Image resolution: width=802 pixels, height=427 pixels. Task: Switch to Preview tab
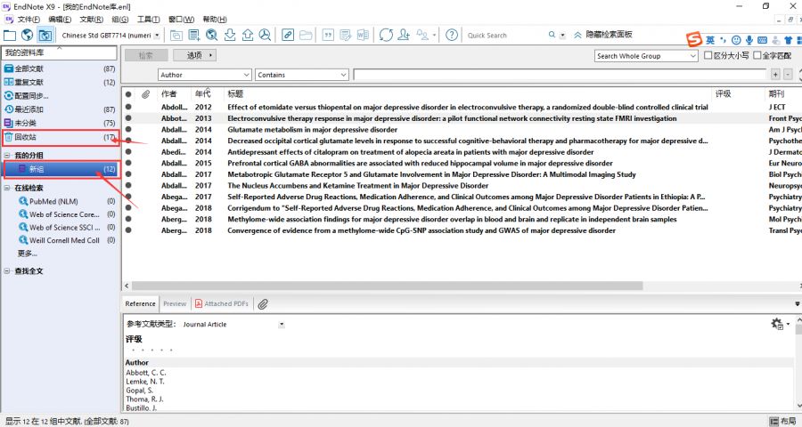pyautogui.click(x=175, y=303)
